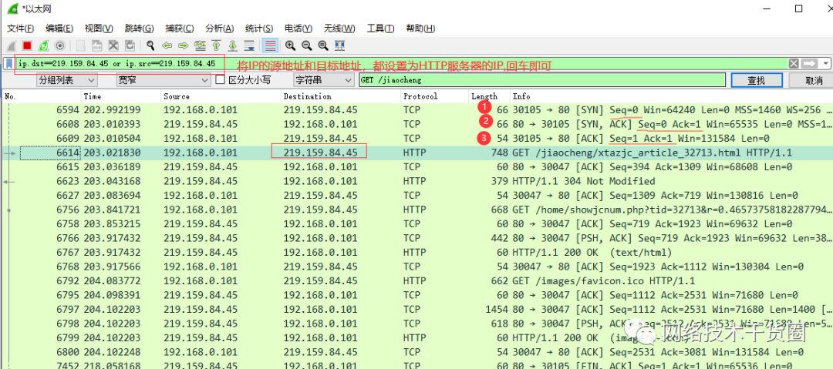The height and width of the screenshot is (369, 833).
Task: Select packet 6756 GET showjcnum.php row
Action: [416, 210]
